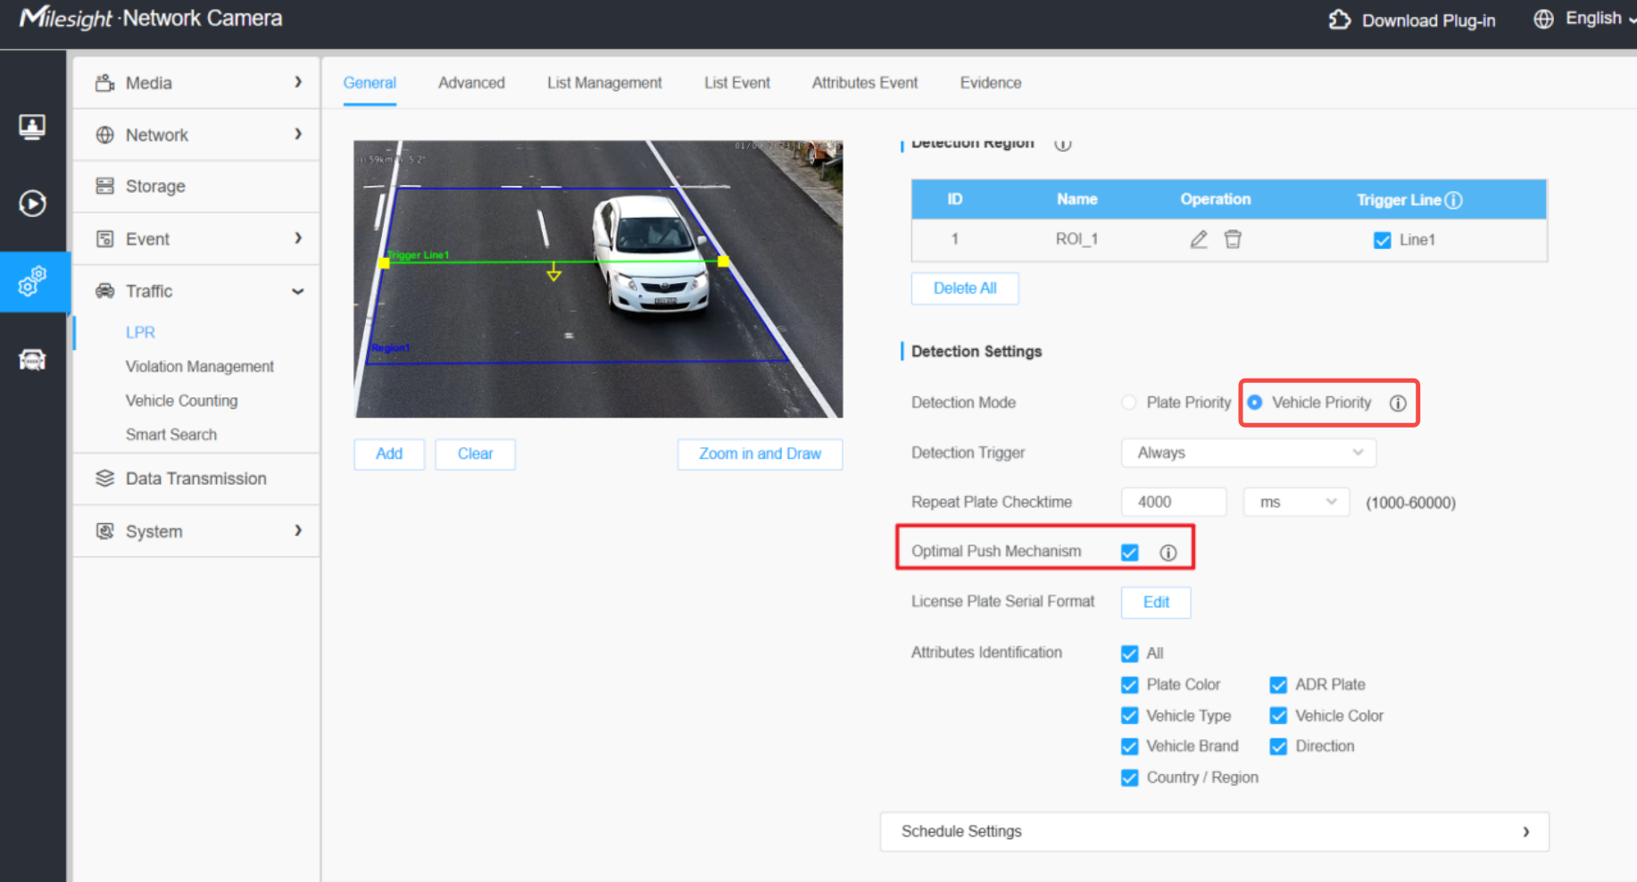Click the info icon next to Vehicle Priority
The image size is (1637, 882).
pos(1398,404)
